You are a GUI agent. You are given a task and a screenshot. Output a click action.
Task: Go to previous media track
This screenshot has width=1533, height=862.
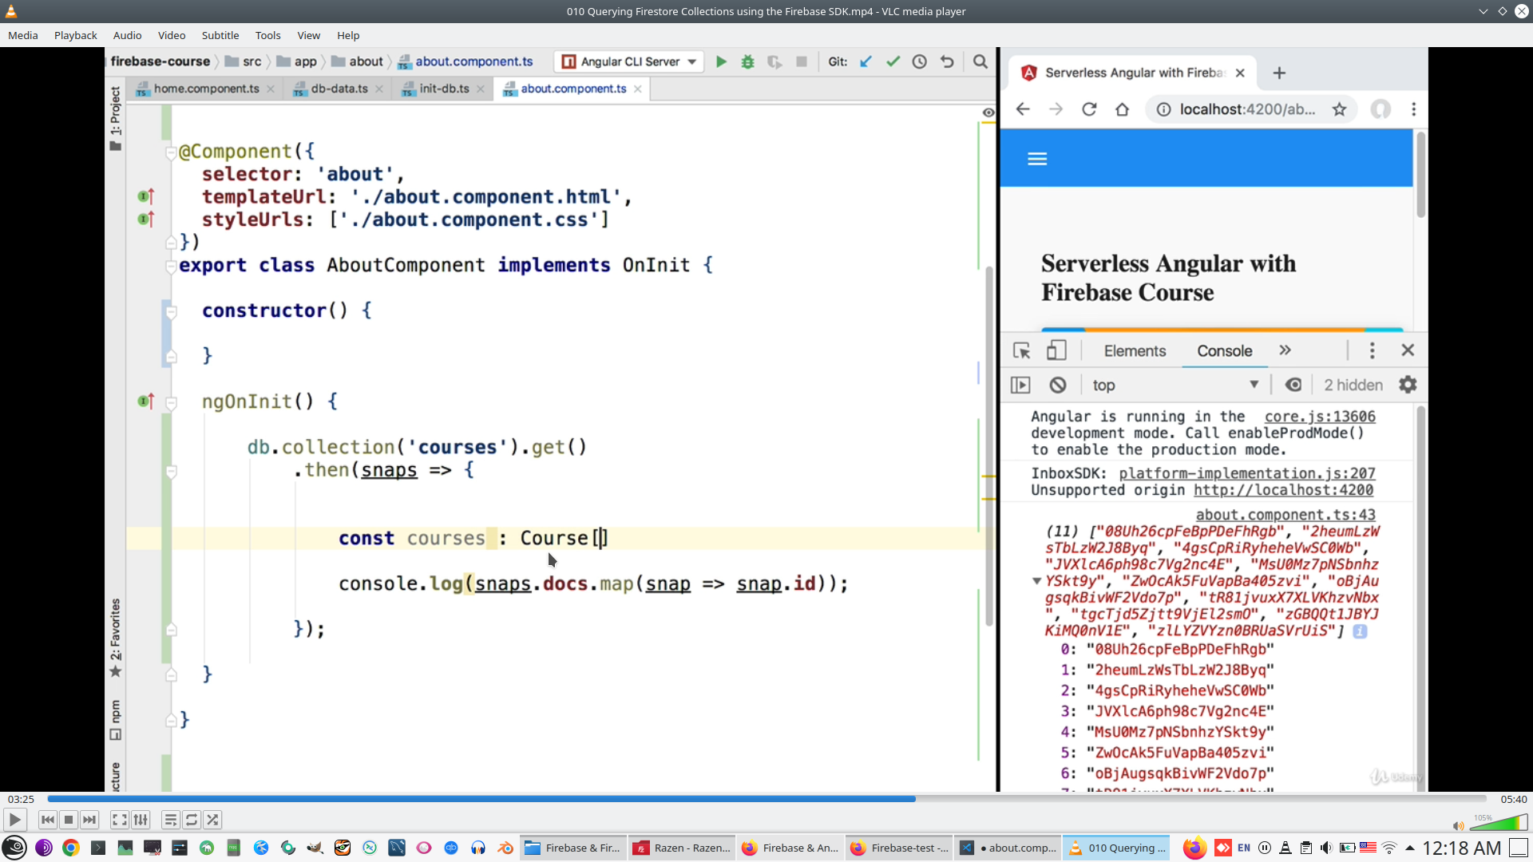pyautogui.click(x=48, y=820)
